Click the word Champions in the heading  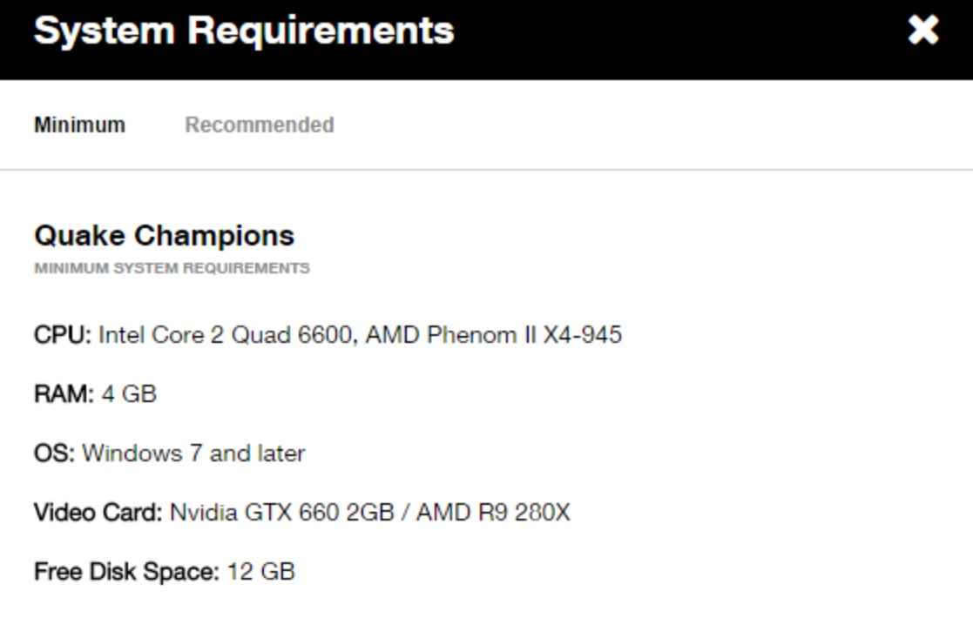(215, 236)
